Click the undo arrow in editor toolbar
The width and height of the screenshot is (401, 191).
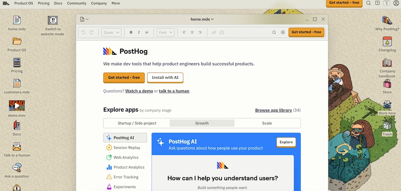click(x=83, y=32)
